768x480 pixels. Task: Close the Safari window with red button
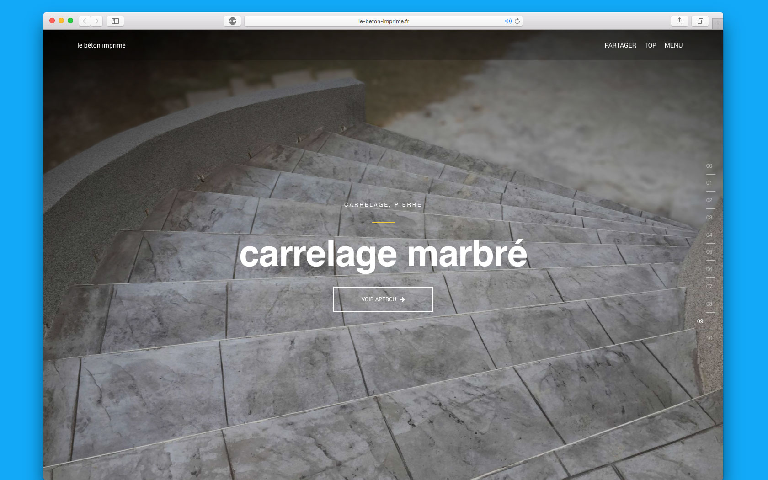52,21
